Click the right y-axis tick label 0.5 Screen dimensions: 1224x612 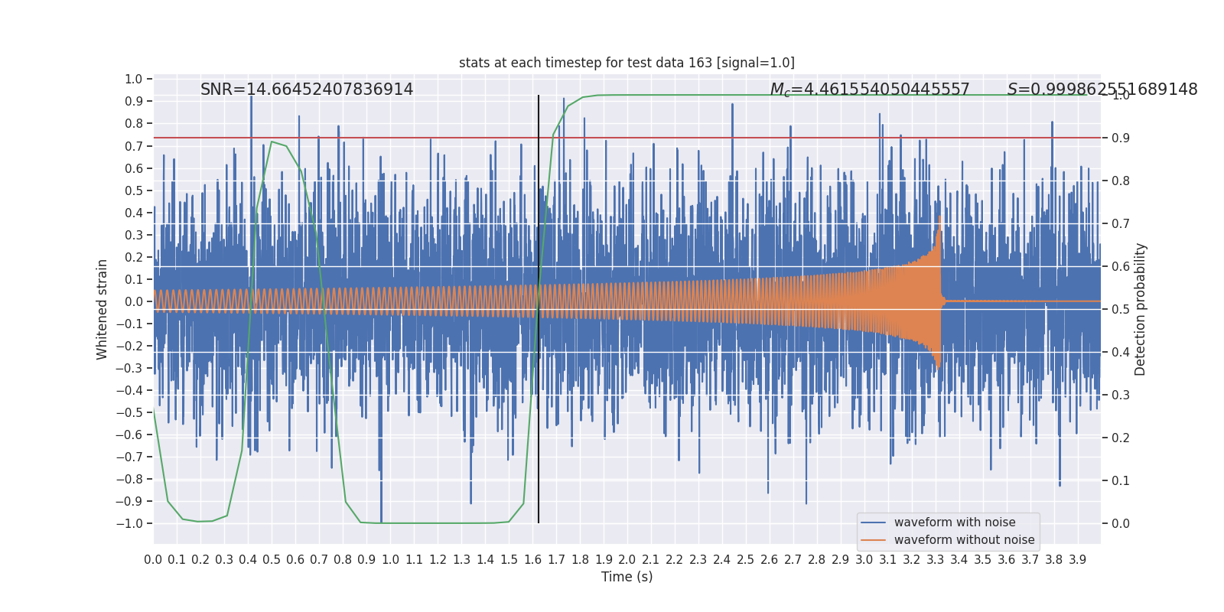click(x=1121, y=310)
